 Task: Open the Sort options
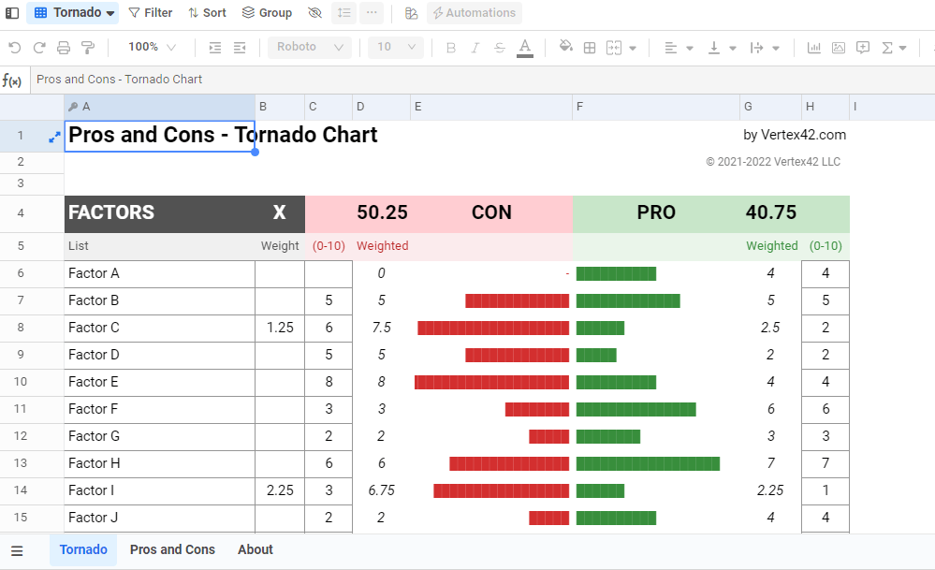[x=207, y=12]
